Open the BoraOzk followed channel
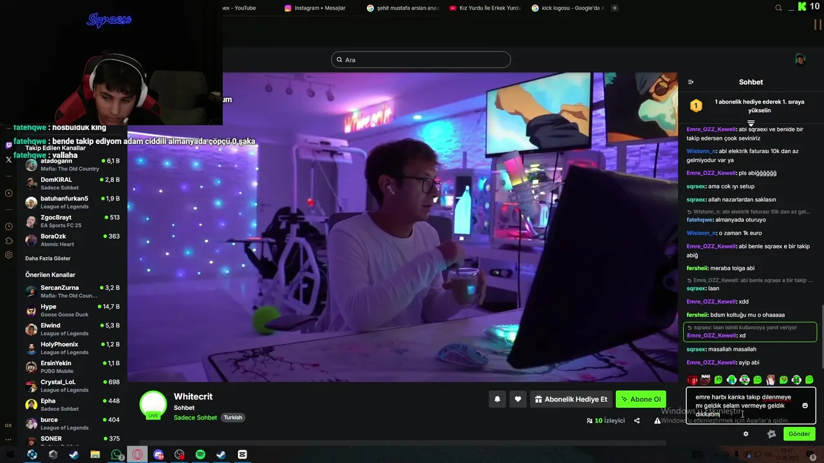The image size is (824, 463). pos(72,240)
